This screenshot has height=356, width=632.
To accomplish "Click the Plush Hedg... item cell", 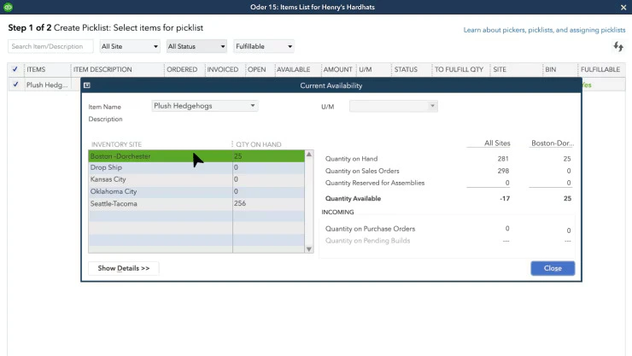I will click(x=47, y=85).
